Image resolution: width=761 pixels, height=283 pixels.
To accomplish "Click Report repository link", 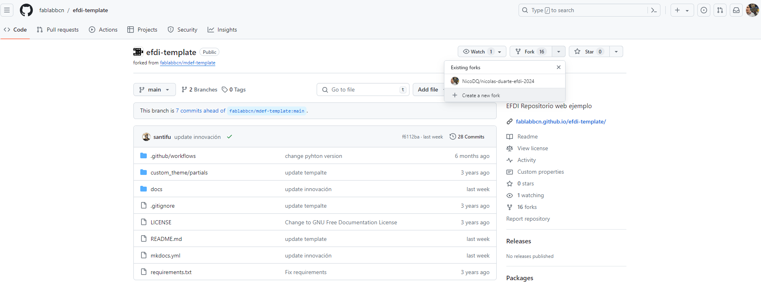I will [x=528, y=219].
